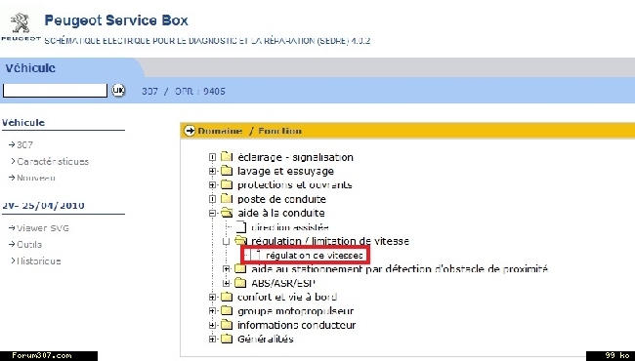Click the Généralités folder icon
Image resolution: width=635 pixels, height=361 pixels.
click(x=227, y=339)
